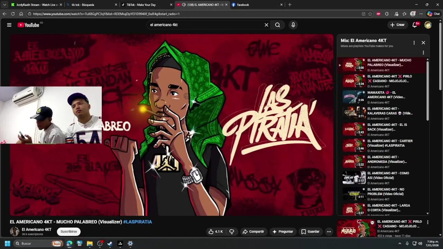Expand the browser tab search dropdown
The height and width of the screenshot is (249, 443).
4,5
